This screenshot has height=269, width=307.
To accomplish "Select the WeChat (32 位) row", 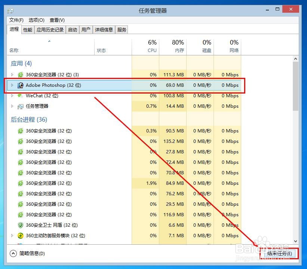I will [124, 96].
